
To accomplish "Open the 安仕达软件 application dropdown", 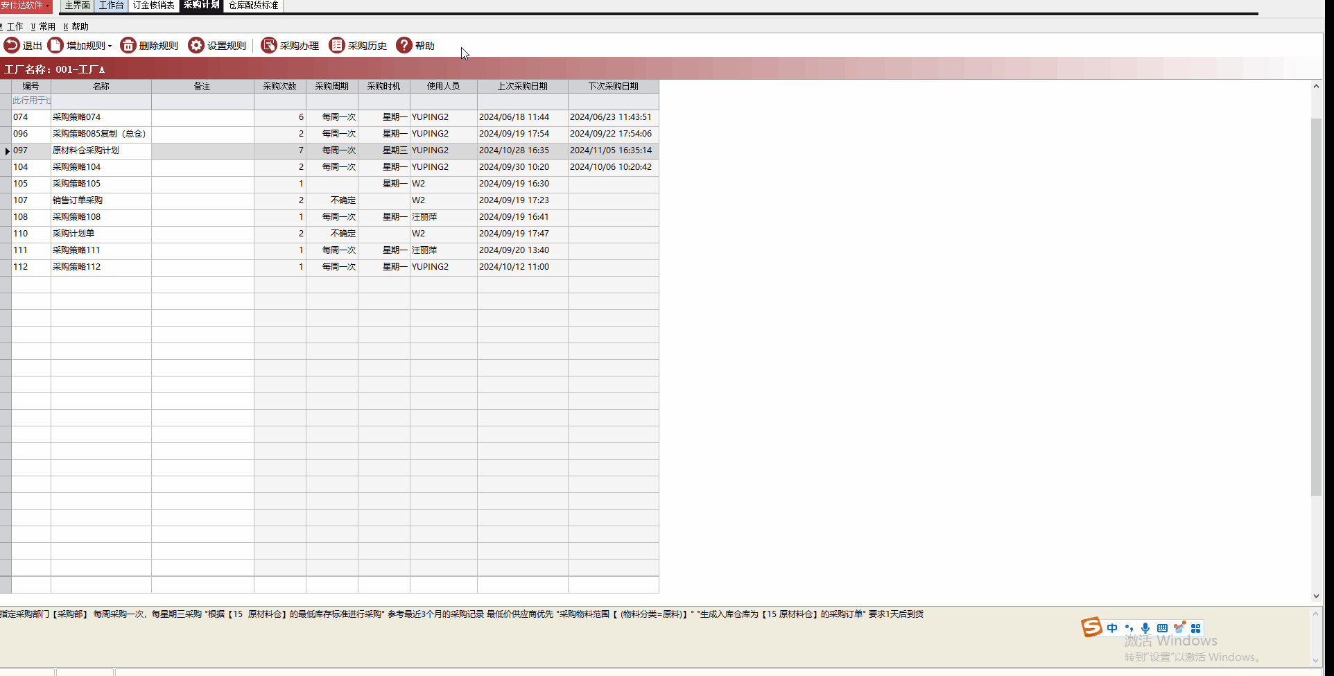I will (26, 6).
